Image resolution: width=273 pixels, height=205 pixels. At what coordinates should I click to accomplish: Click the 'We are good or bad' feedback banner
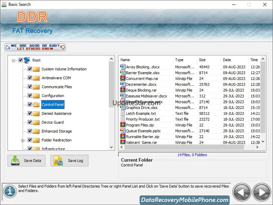point(35,47)
